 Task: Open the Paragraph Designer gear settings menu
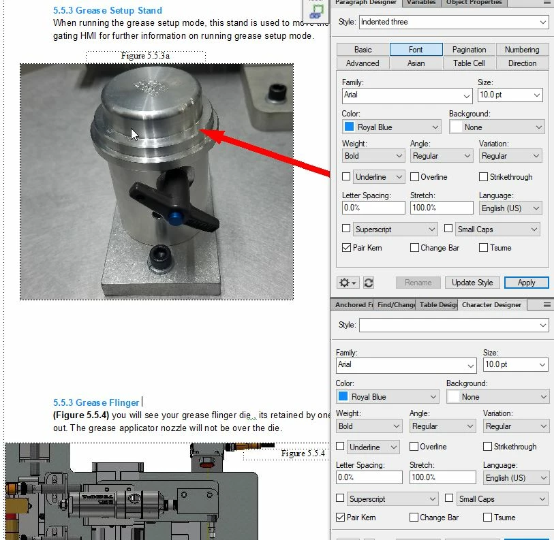point(348,283)
